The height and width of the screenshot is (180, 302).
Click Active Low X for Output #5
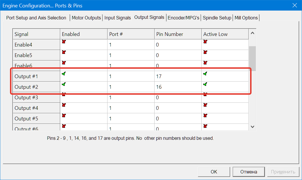coord(205,116)
